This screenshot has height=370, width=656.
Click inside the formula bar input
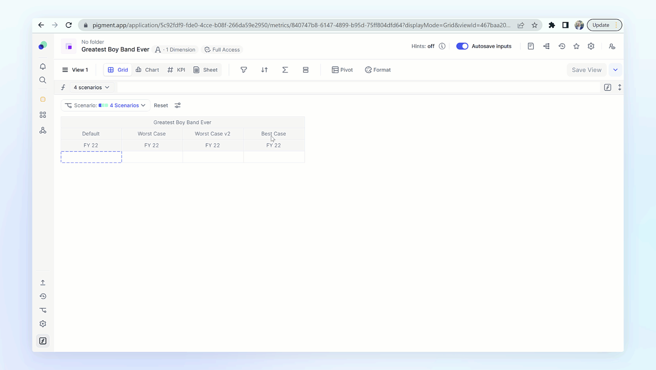[359, 87]
